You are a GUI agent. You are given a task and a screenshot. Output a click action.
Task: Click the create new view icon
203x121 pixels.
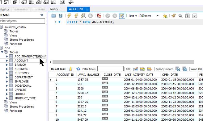39,2
